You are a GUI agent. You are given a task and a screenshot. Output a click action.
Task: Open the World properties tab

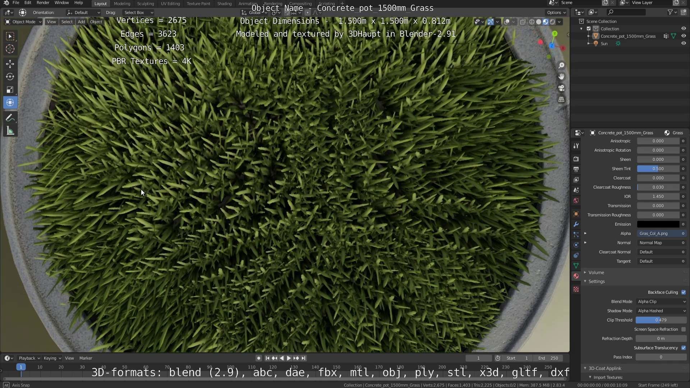click(x=576, y=200)
